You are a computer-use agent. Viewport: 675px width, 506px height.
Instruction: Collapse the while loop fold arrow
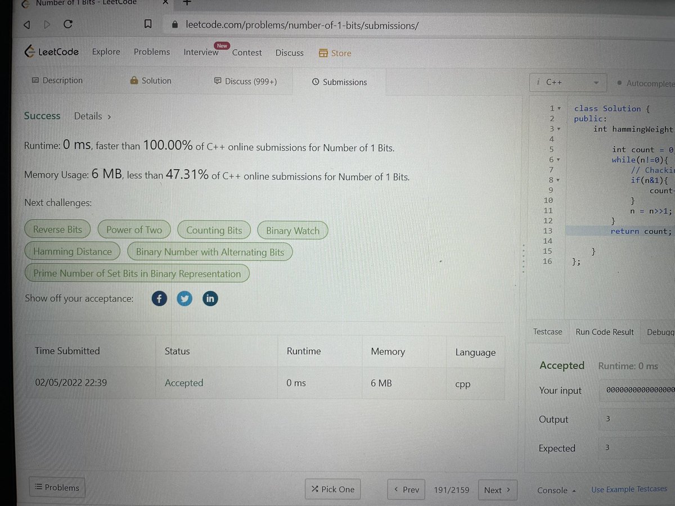coord(559,160)
